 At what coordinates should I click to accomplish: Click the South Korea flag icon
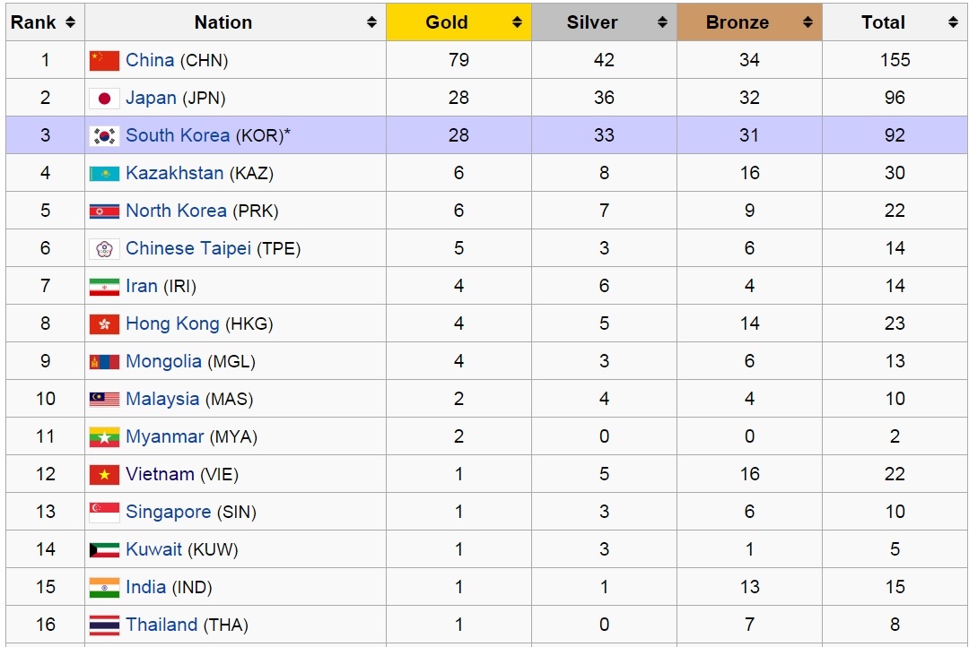(104, 136)
